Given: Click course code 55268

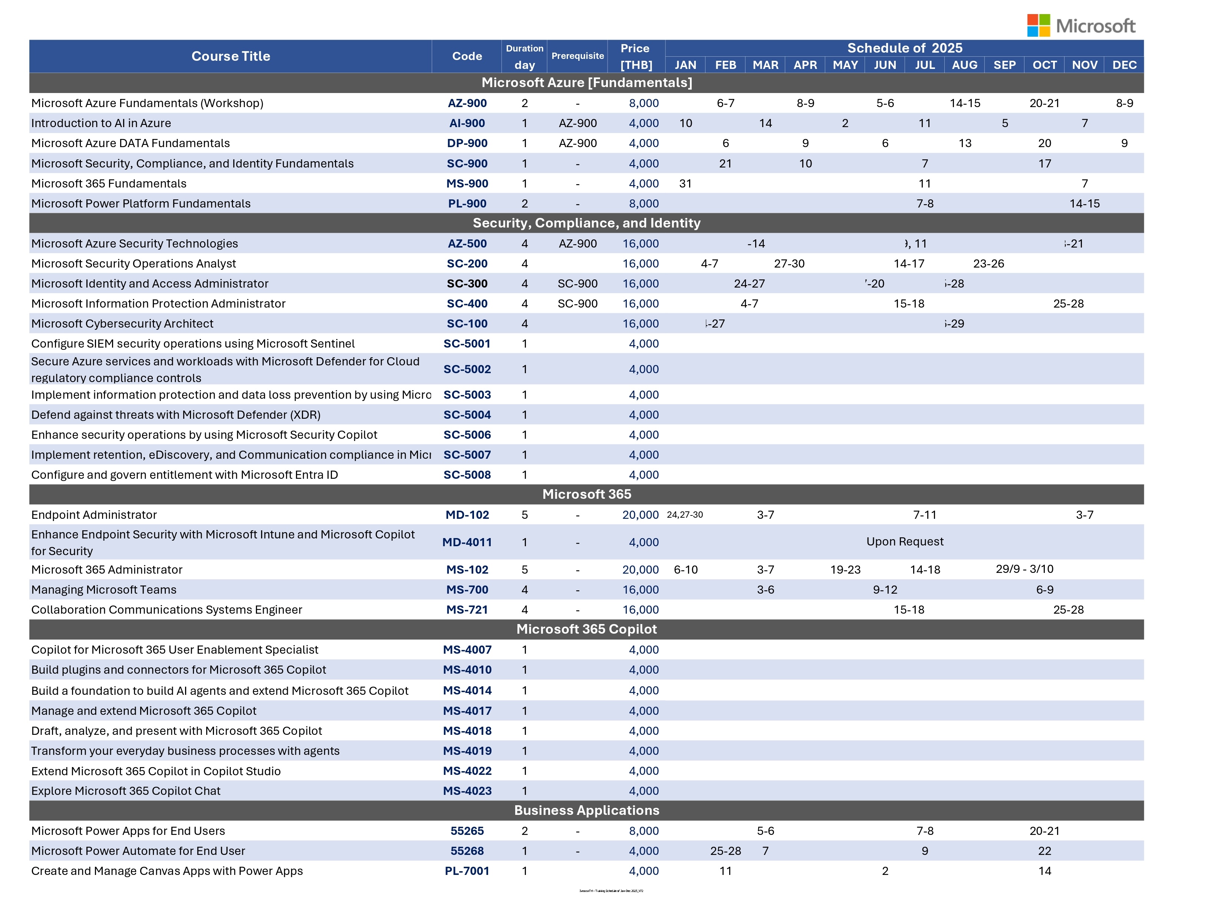Looking at the screenshot, I should (x=467, y=851).
